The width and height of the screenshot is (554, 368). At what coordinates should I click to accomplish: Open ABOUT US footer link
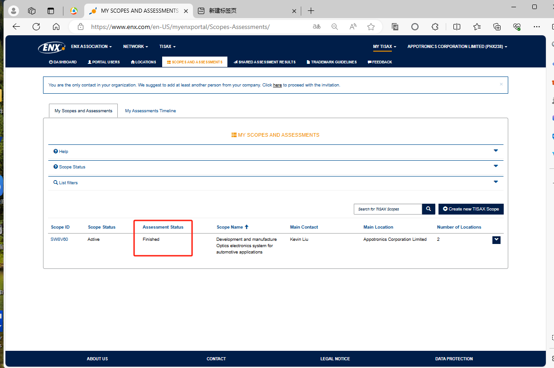(97, 359)
